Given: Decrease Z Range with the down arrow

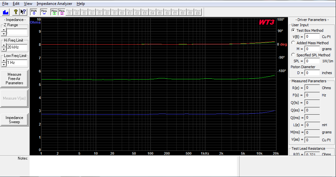Looking at the screenshot, I should pyautogui.click(x=4, y=34).
